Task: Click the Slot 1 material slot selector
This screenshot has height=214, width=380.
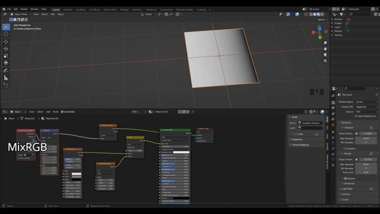Action: (139, 112)
